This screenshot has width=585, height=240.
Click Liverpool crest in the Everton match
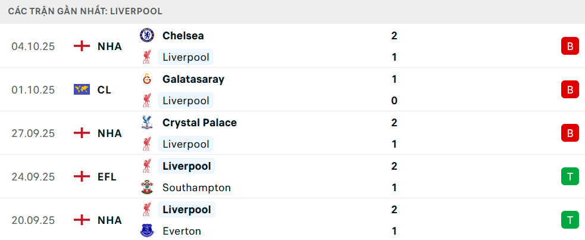tap(146, 210)
